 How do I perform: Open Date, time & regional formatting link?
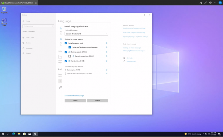134,33
